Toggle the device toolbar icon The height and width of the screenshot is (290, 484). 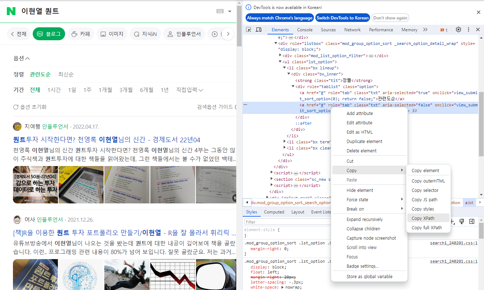point(259,29)
